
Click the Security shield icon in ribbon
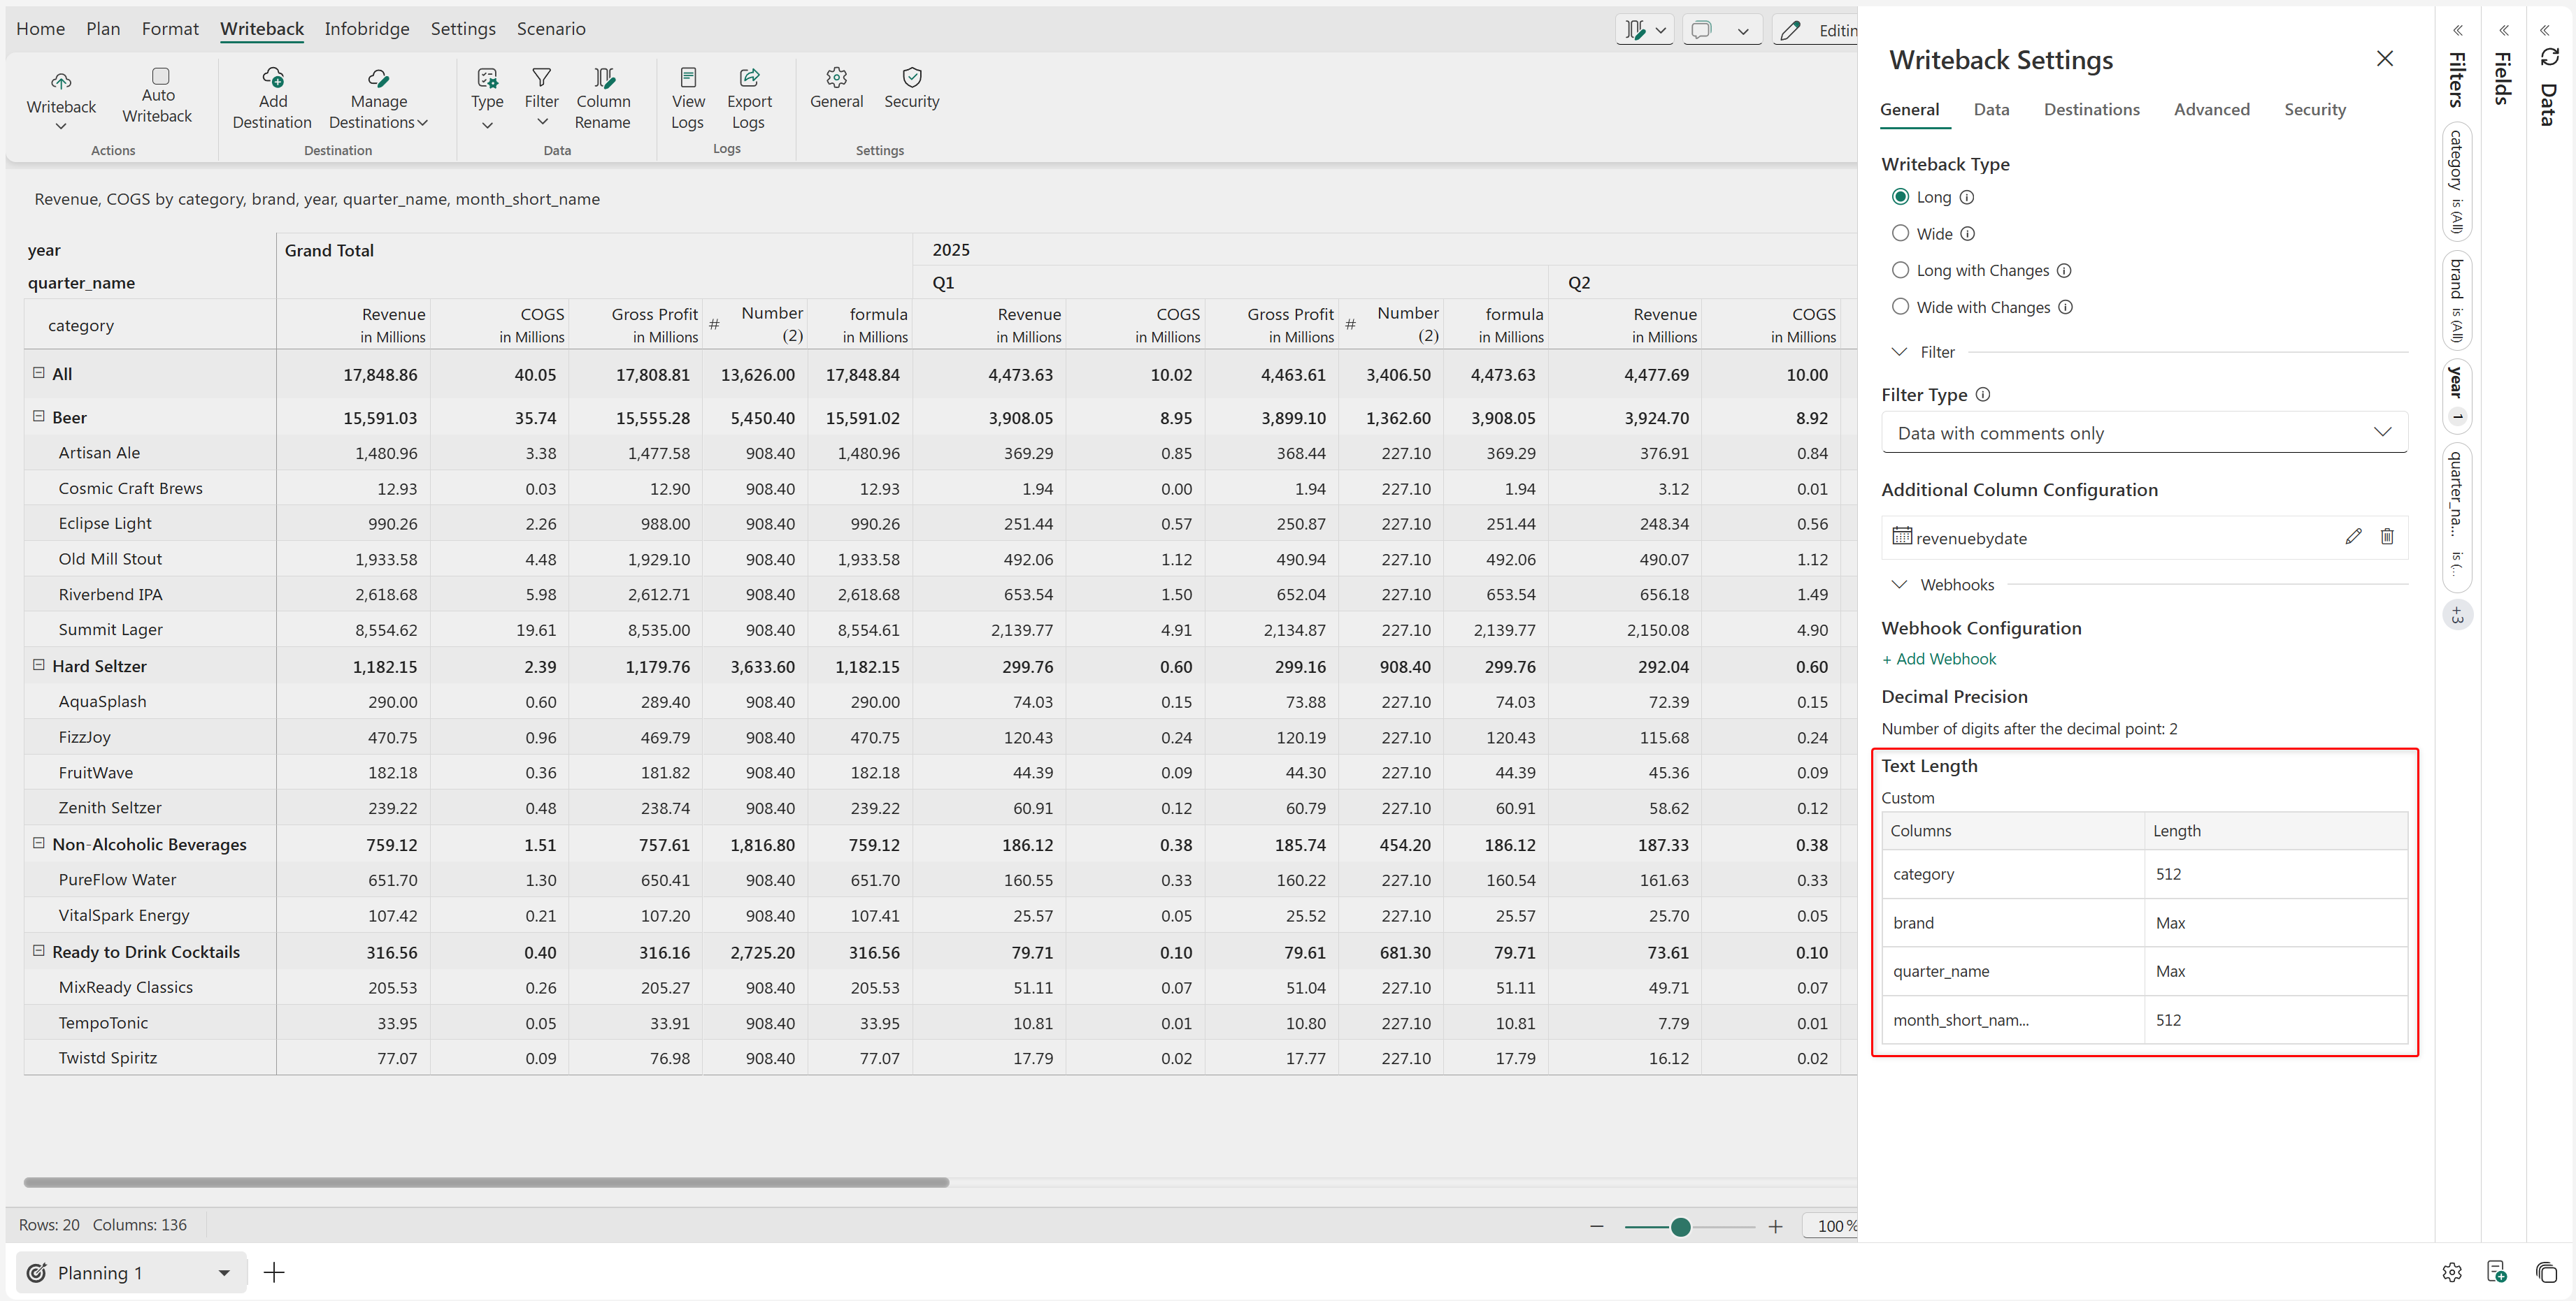click(911, 78)
